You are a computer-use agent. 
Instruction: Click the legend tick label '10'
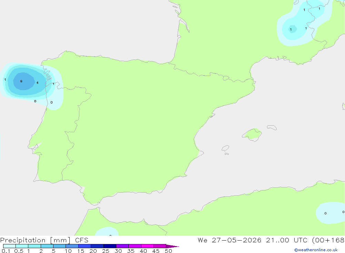coord(68,251)
